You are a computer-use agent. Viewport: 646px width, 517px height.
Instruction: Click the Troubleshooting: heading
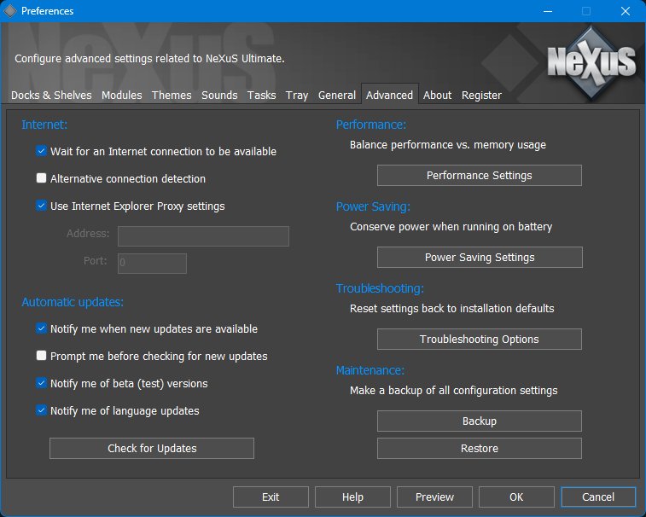pos(380,288)
